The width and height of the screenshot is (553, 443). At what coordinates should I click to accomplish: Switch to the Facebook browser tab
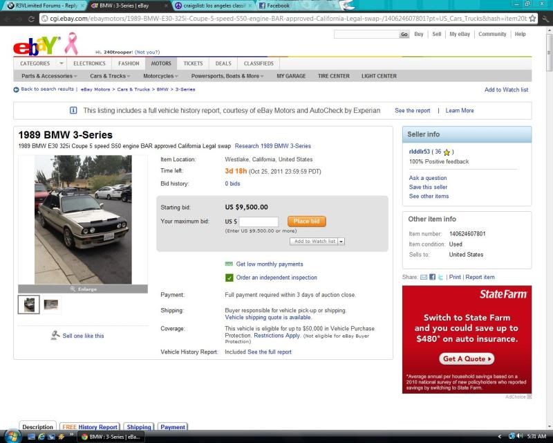tap(279, 6)
